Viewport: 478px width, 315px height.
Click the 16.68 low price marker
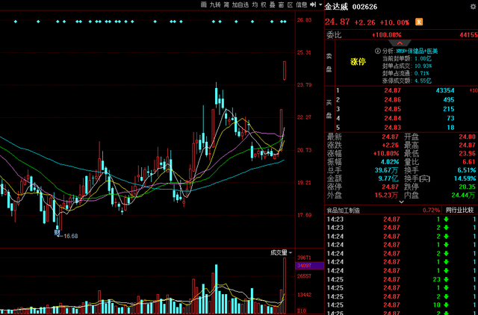70,236
